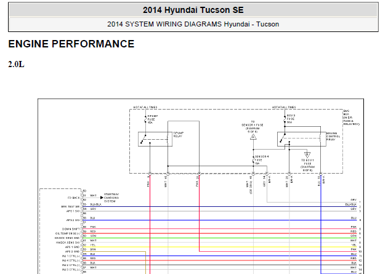
Task: Click the "APS 2 GND" pin label
Action: 73,251
